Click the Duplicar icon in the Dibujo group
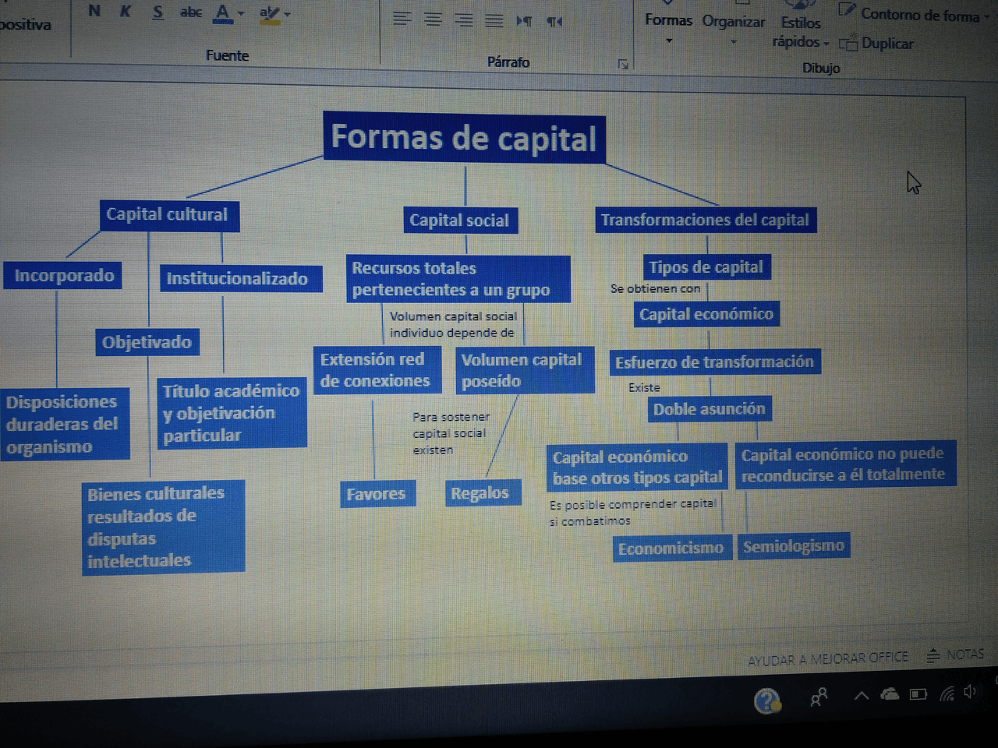This screenshot has width=998, height=748. tap(850, 44)
